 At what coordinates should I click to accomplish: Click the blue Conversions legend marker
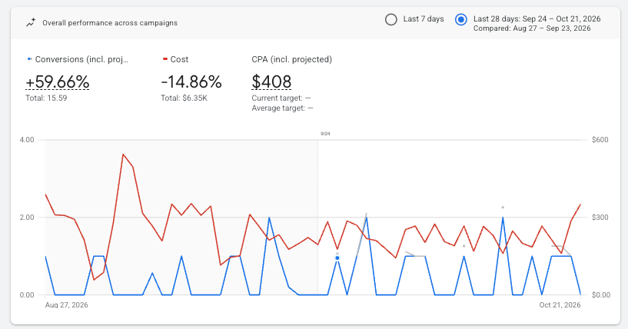(x=30, y=59)
